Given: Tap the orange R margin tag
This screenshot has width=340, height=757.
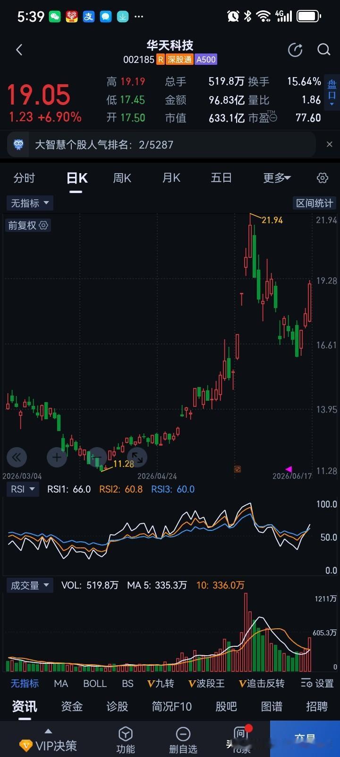Looking at the screenshot, I should pyautogui.click(x=161, y=60).
